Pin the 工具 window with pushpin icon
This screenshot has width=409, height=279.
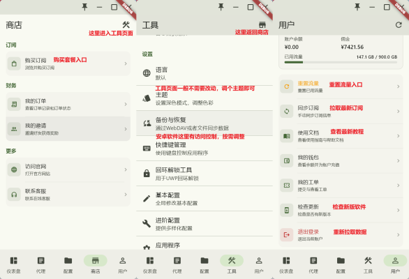[221, 7]
